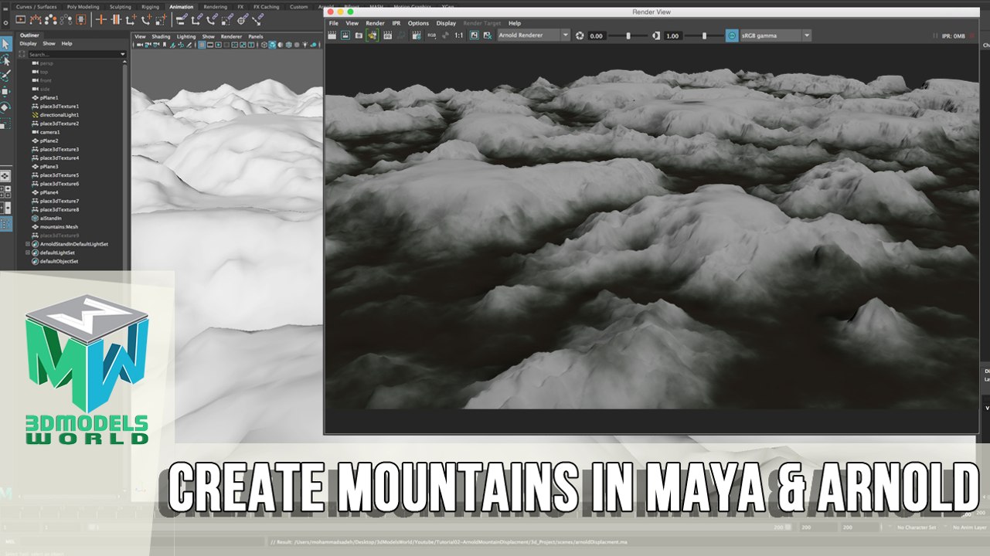Open the Render View File menu
The width and height of the screenshot is (990, 556).
pyautogui.click(x=334, y=23)
